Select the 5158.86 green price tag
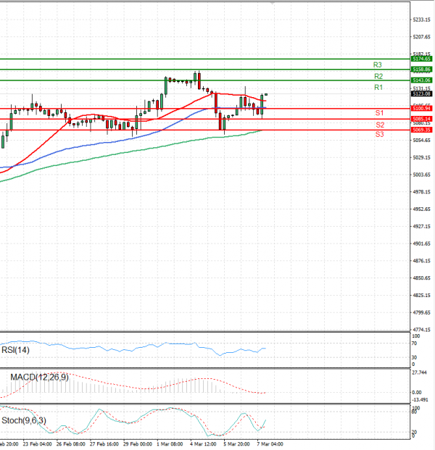Viewport: 435px width, 450px height. click(x=421, y=70)
